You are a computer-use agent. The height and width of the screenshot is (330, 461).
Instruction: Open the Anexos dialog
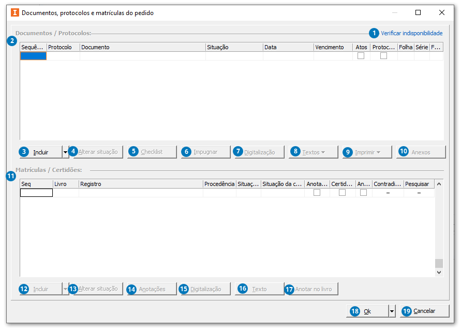pyautogui.click(x=420, y=152)
